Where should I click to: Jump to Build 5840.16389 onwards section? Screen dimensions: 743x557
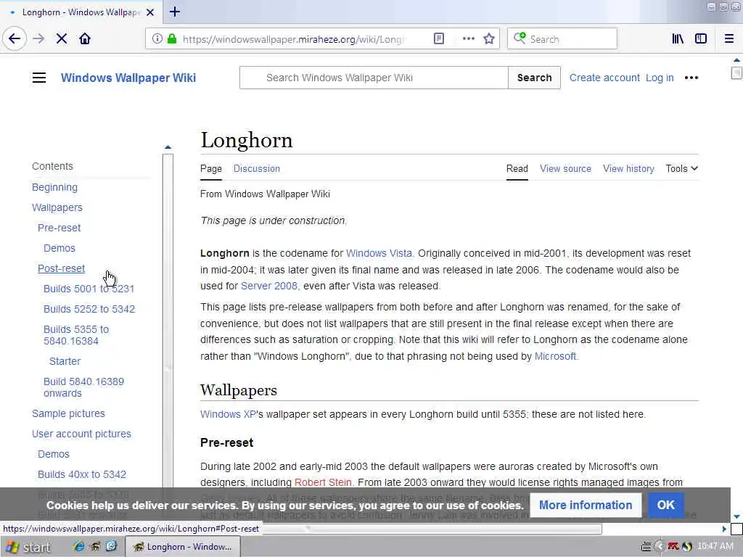coord(83,387)
